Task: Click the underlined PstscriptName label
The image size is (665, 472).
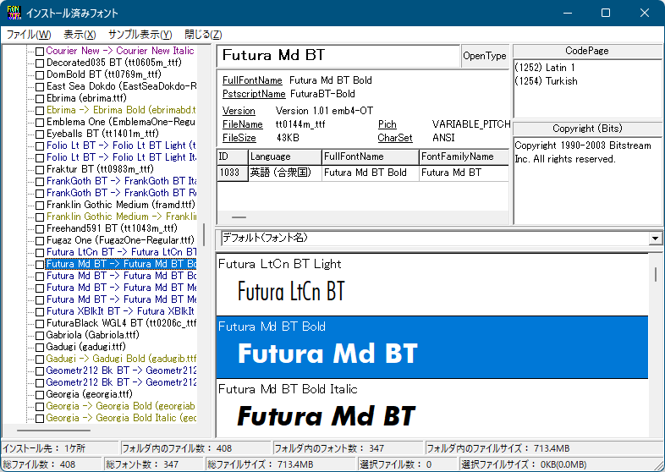Action: (254, 94)
